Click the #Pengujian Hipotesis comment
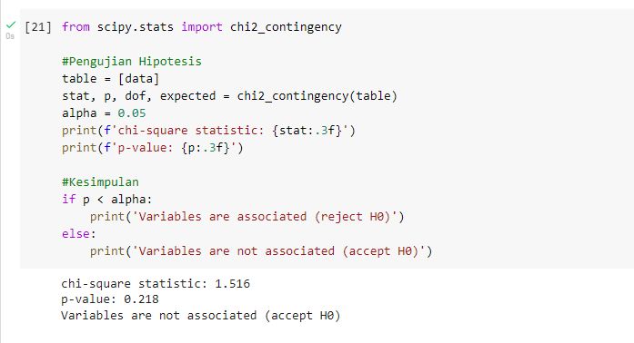The image size is (634, 343). tap(131, 62)
